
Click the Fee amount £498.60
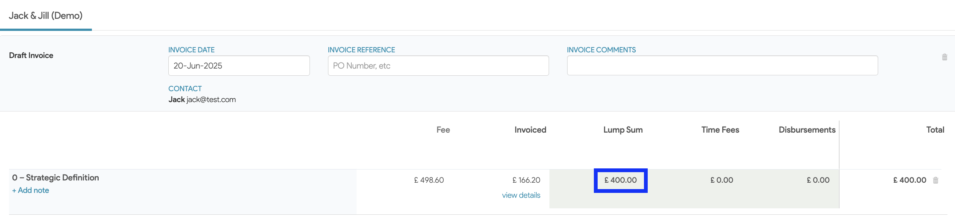coord(429,180)
